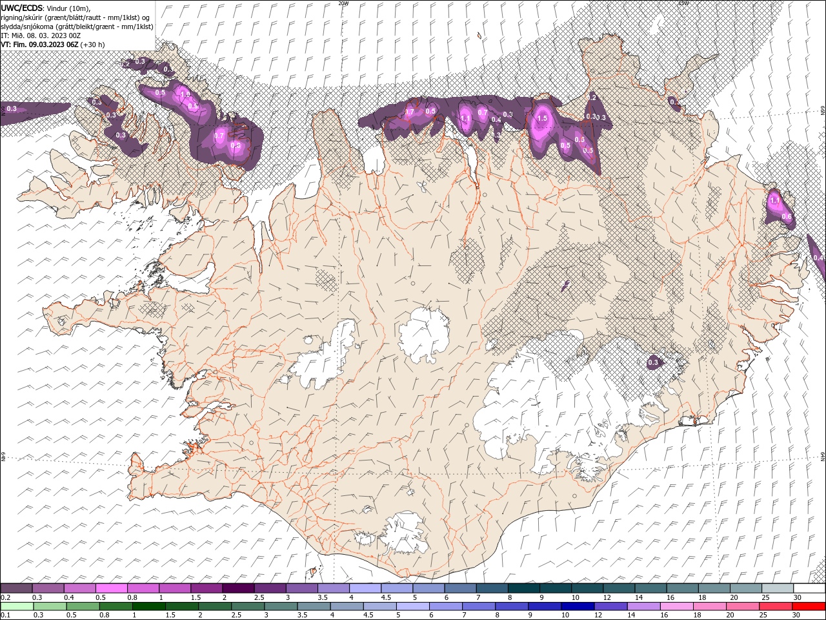This screenshot has height=620, width=826.
Task: Select the darkest green 1 rain swatch
Action: (x=149, y=606)
